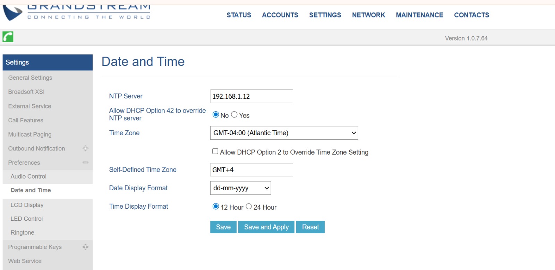Open the Date Display Format dropdown
555x270 pixels.
point(240,188)
